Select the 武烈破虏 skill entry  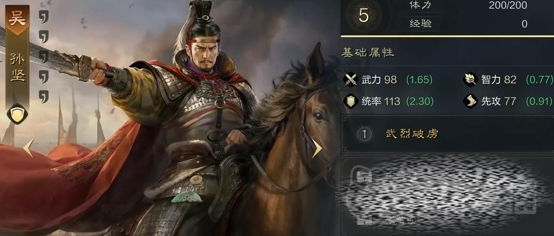point(412,134)
